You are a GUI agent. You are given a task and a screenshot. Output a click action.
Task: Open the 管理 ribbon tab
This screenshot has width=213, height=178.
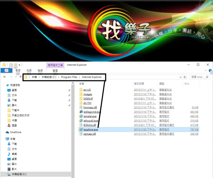click(55, 70)
